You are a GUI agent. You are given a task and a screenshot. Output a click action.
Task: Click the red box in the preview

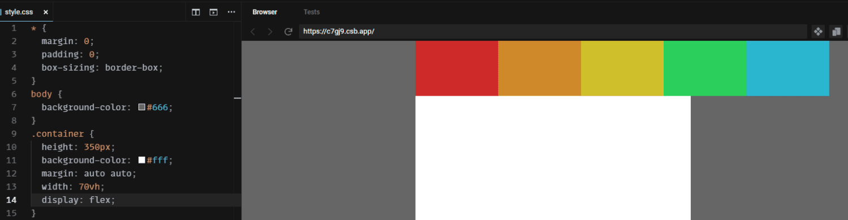pos(457,68)
